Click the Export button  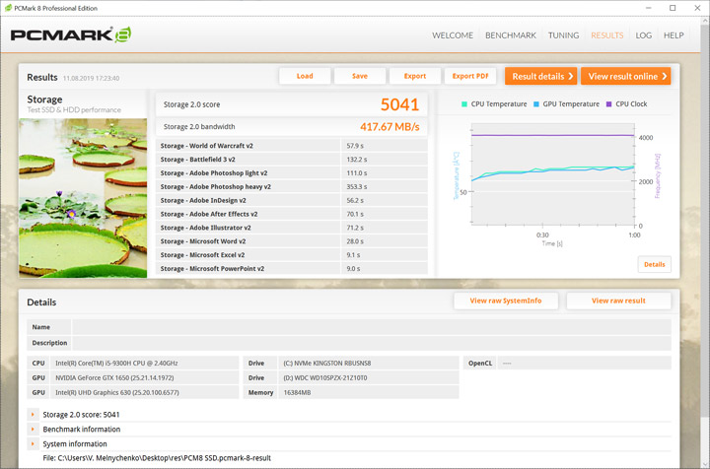[415, 76]
